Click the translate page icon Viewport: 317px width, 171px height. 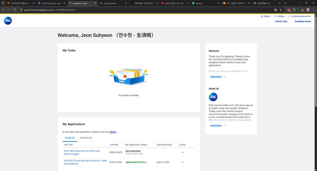tap(276, 10)
